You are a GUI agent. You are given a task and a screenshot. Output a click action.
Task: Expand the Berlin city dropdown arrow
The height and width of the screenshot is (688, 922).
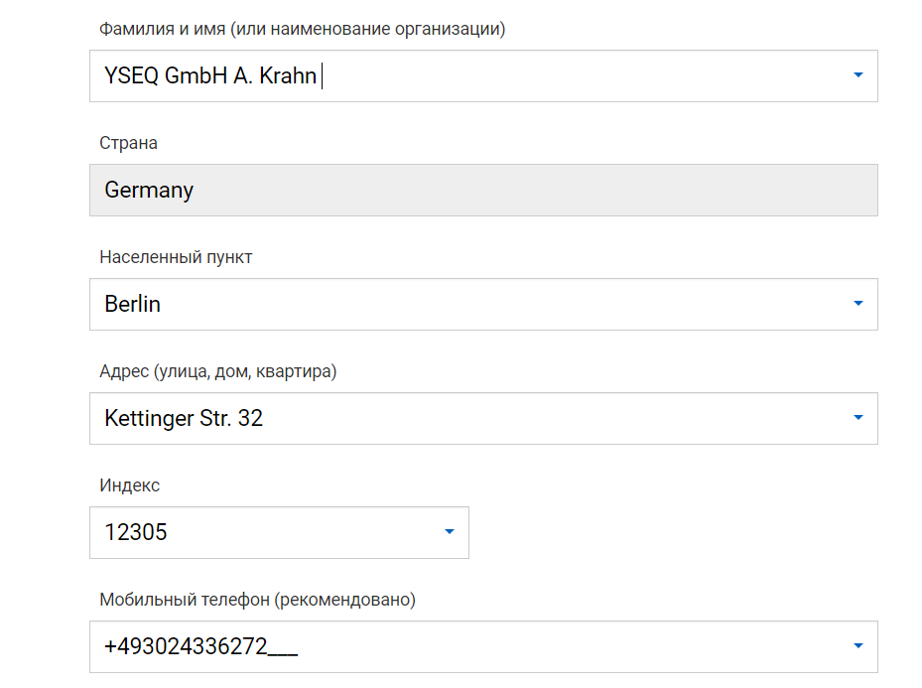click(x=857, y=304)
